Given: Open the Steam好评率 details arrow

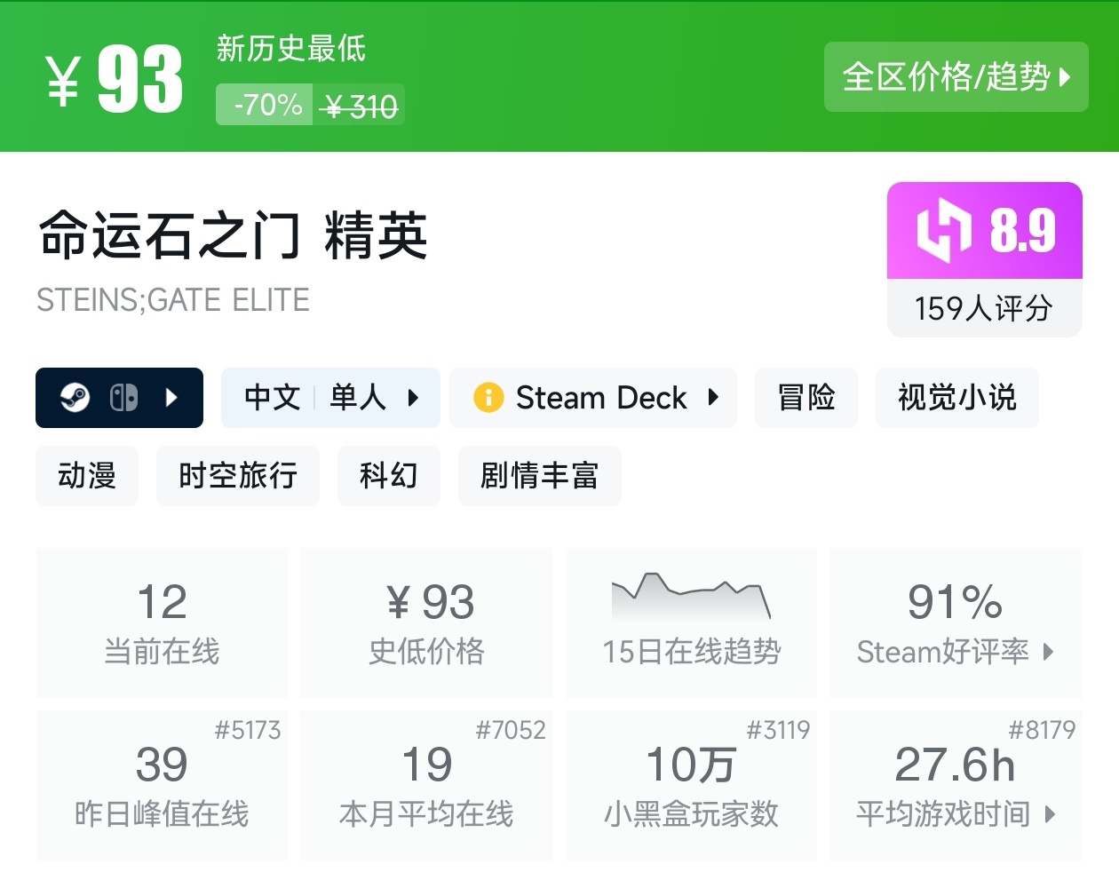Looking at the screenshot, I should coord(1049,652).
